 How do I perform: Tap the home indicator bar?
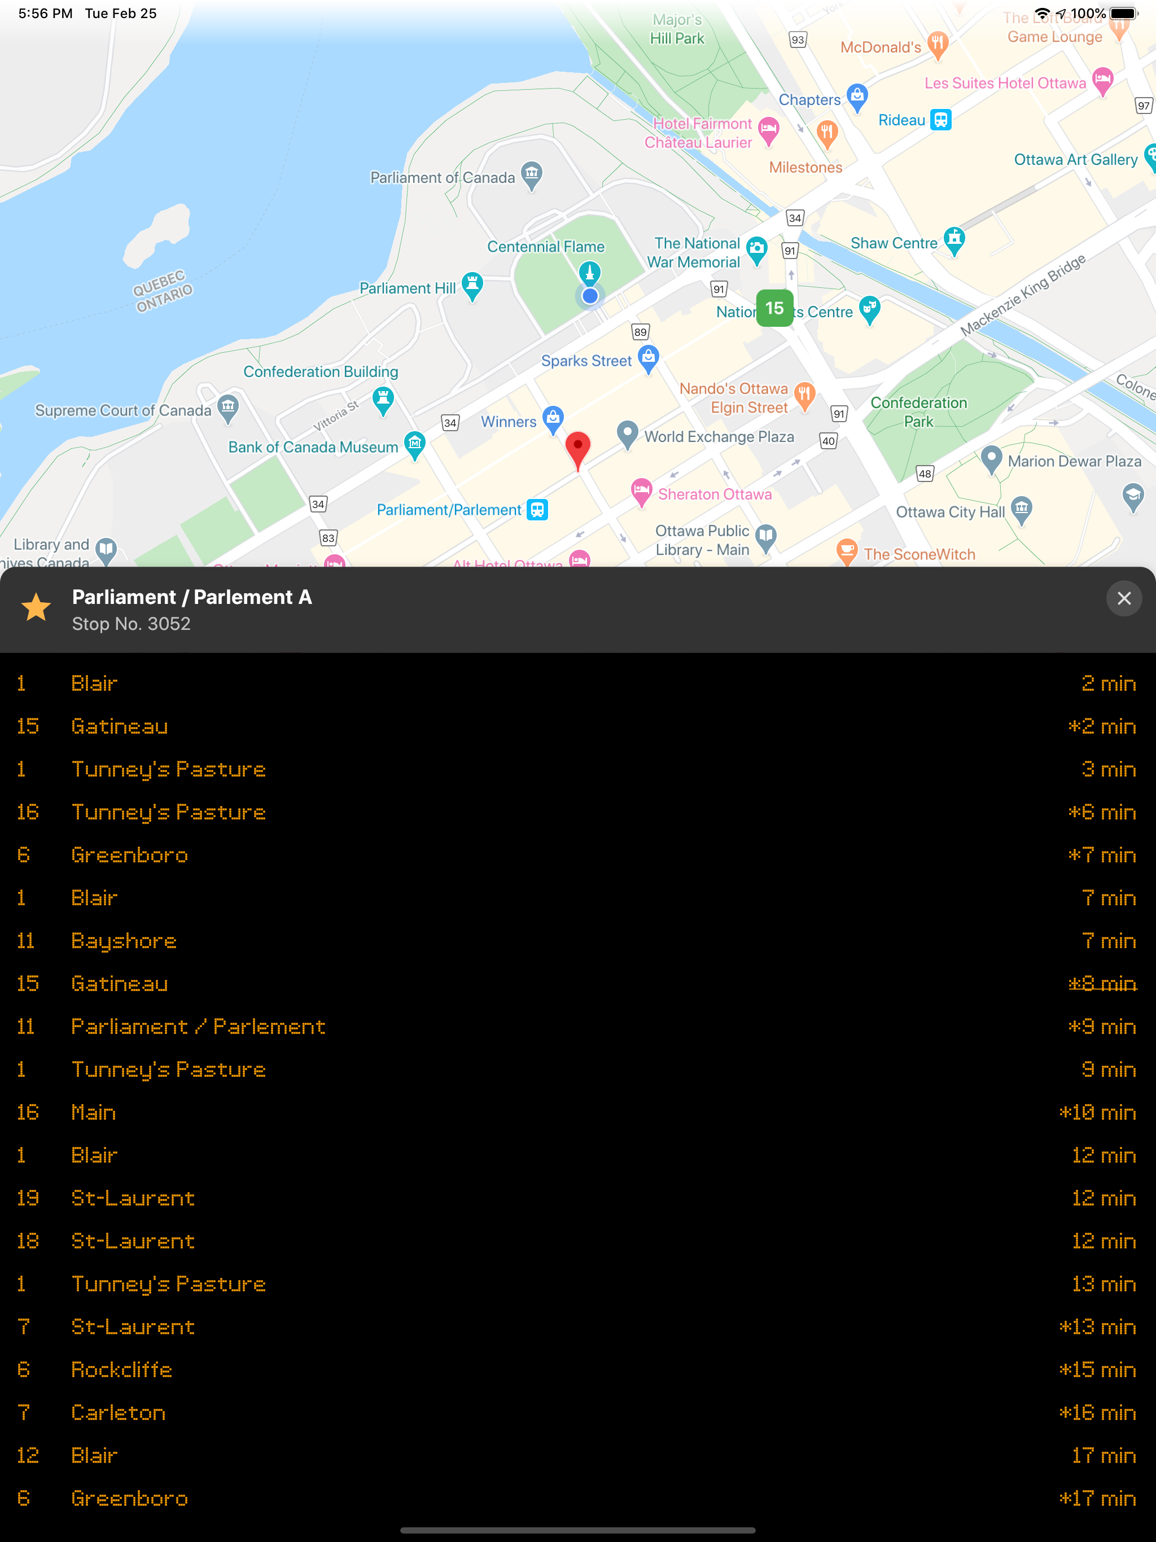pos(578,1530)
